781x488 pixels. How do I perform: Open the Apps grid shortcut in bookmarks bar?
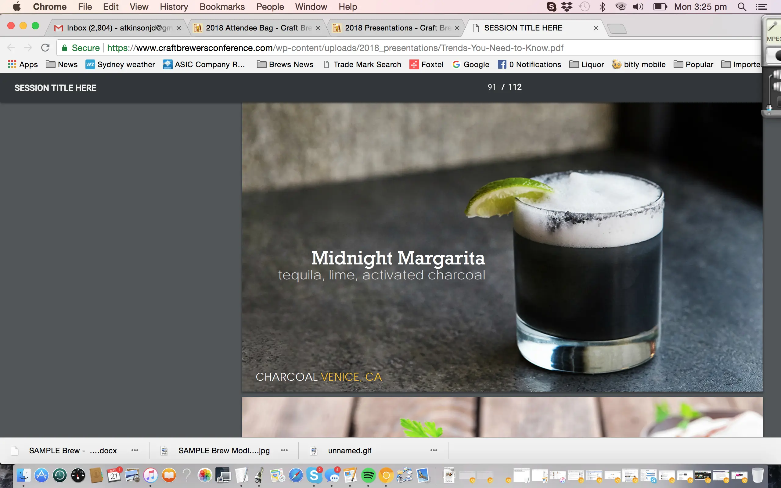[23, 65]
